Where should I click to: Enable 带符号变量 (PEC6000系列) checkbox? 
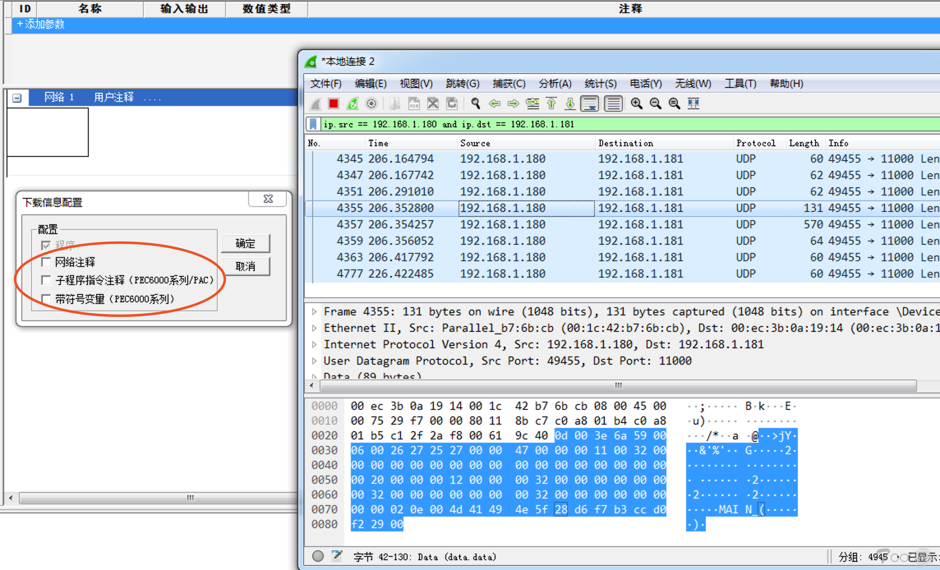[x=46, y=299]
